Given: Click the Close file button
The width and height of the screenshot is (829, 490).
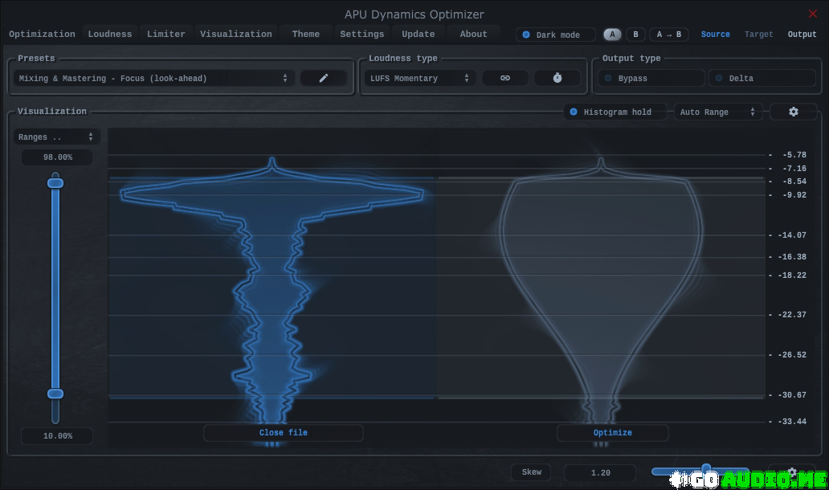Looking at the screenshot, I should coord(284,432).
